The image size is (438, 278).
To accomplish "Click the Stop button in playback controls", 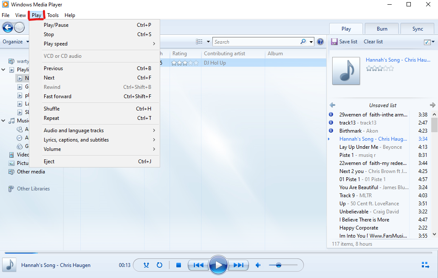I will point(179,265).
